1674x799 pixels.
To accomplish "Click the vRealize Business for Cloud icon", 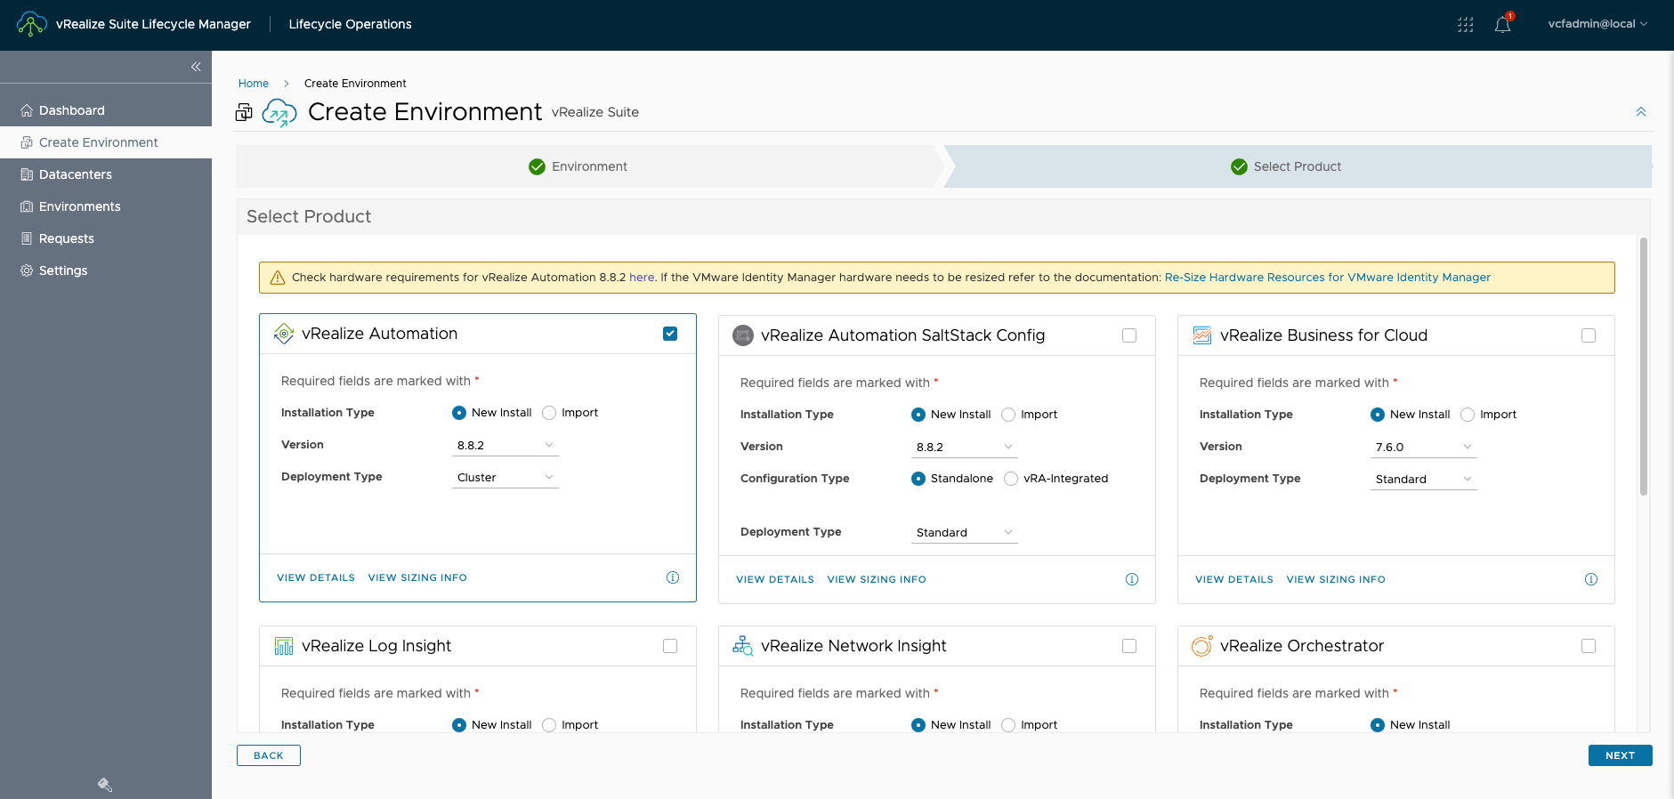I will tap(1202, 335).
